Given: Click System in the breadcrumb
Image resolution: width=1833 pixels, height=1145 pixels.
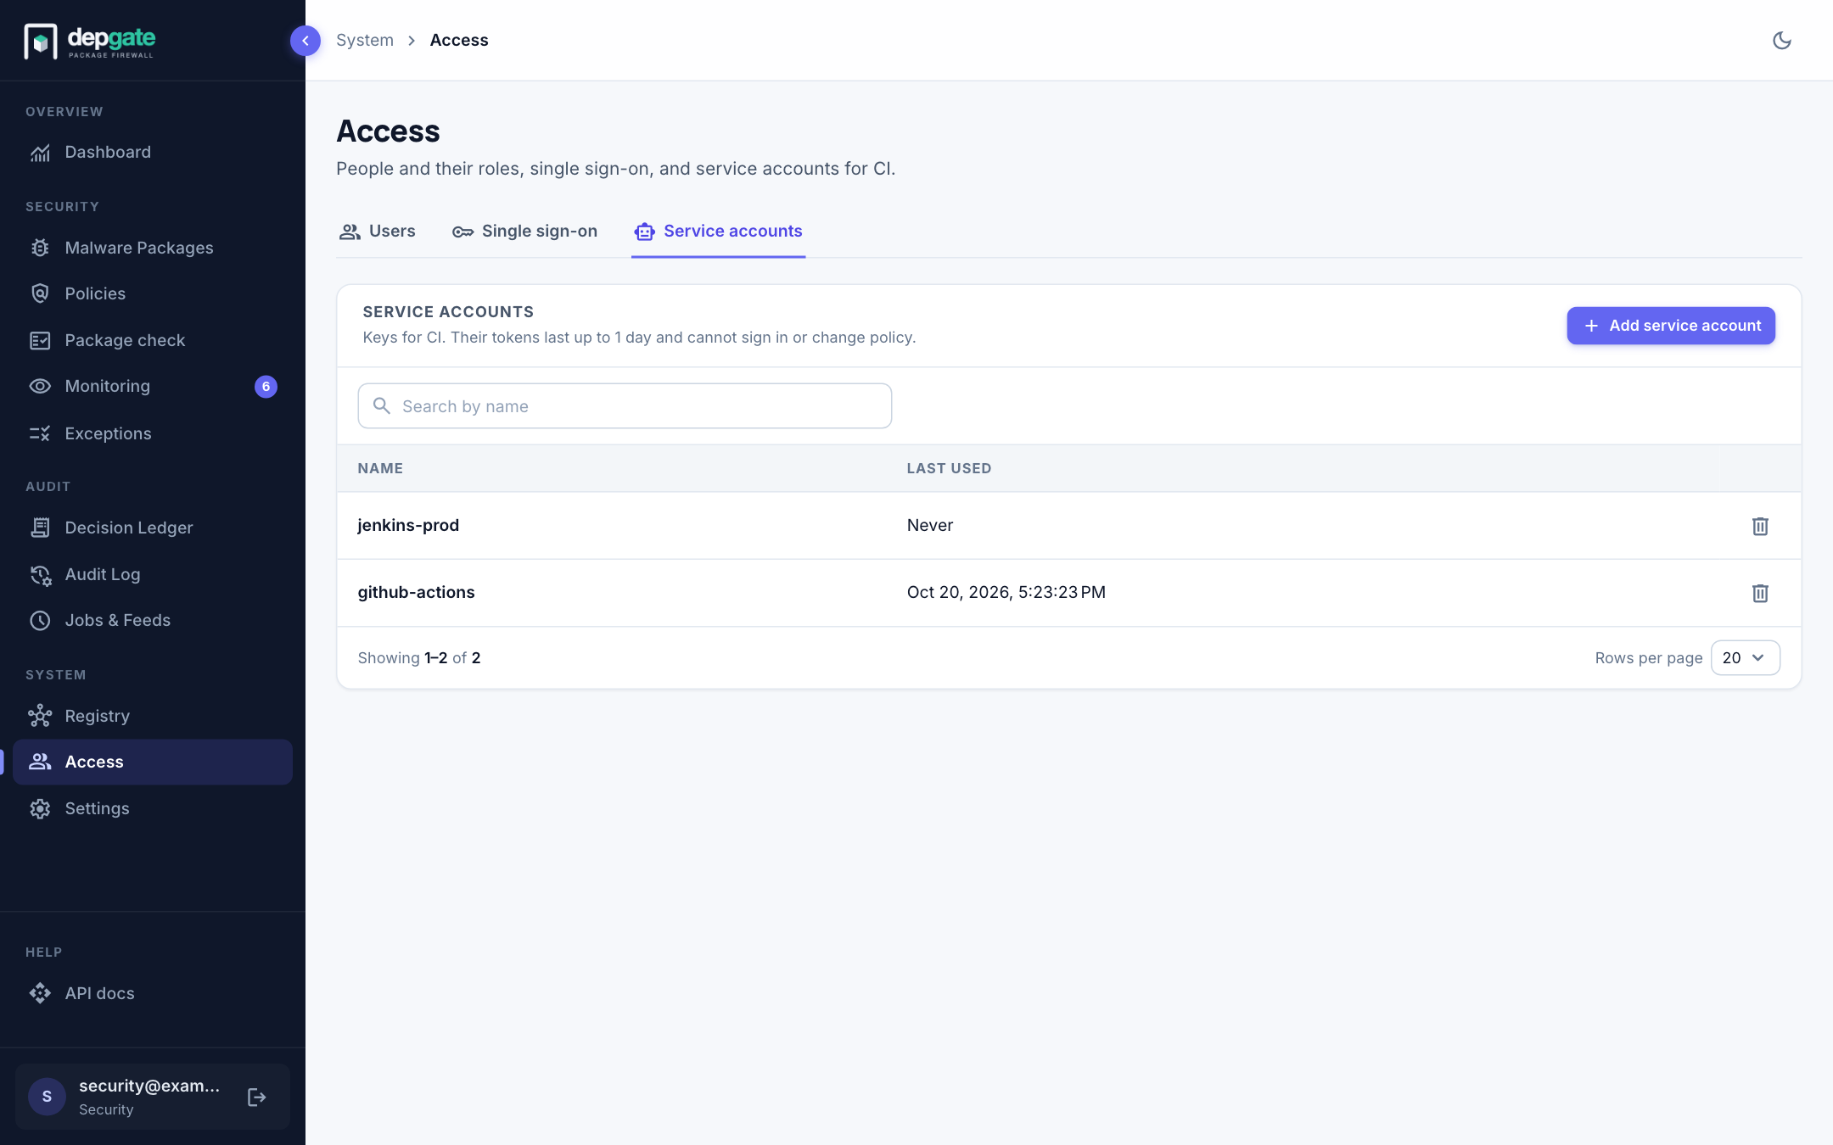Looking at the screenshot, I should 365,40.
